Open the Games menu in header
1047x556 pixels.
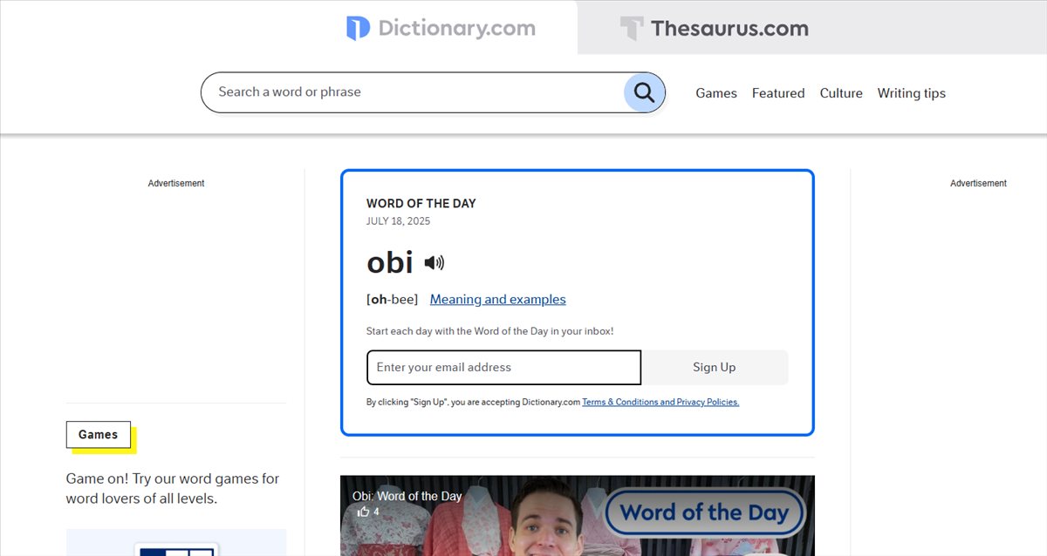point(715,93)
